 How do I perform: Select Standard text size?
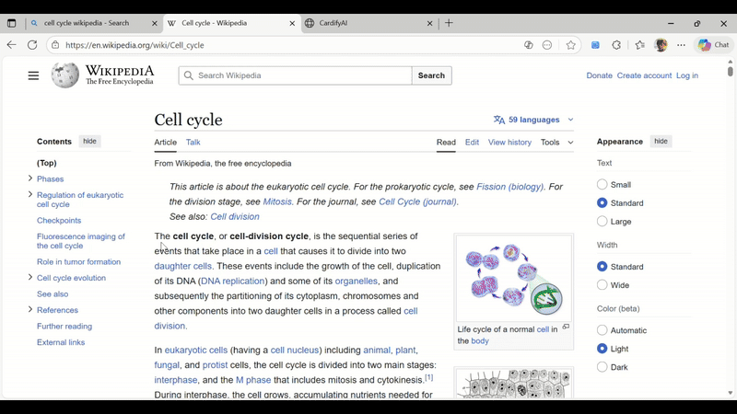click(602, 202)
